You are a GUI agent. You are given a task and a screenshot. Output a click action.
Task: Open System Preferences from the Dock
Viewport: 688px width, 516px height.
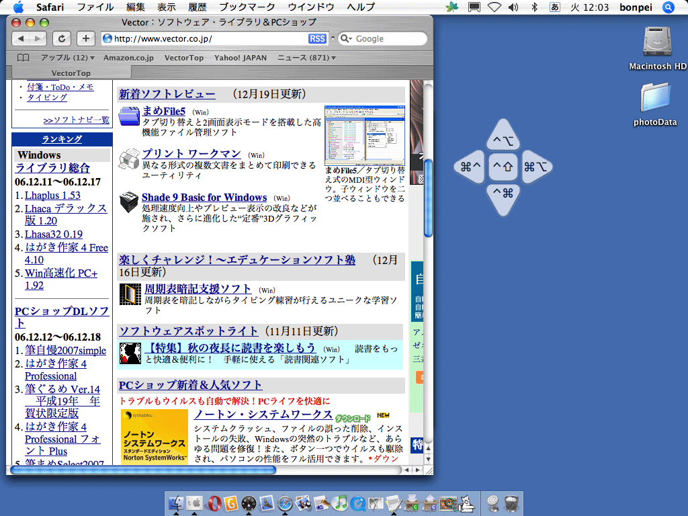[x=194, y=504]
